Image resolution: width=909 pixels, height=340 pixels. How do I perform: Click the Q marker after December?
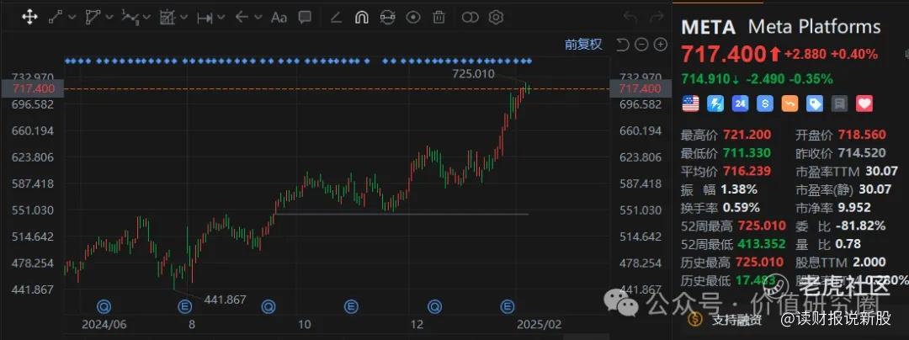[x=433, y=305]
